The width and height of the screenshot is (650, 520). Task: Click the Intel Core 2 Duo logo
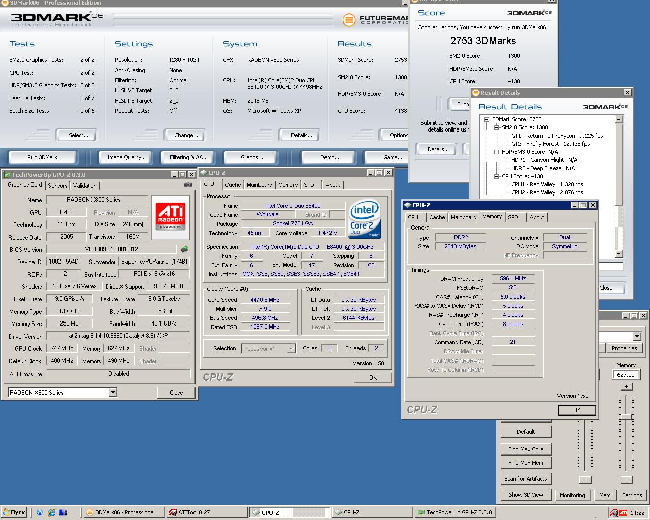(365, 219)
